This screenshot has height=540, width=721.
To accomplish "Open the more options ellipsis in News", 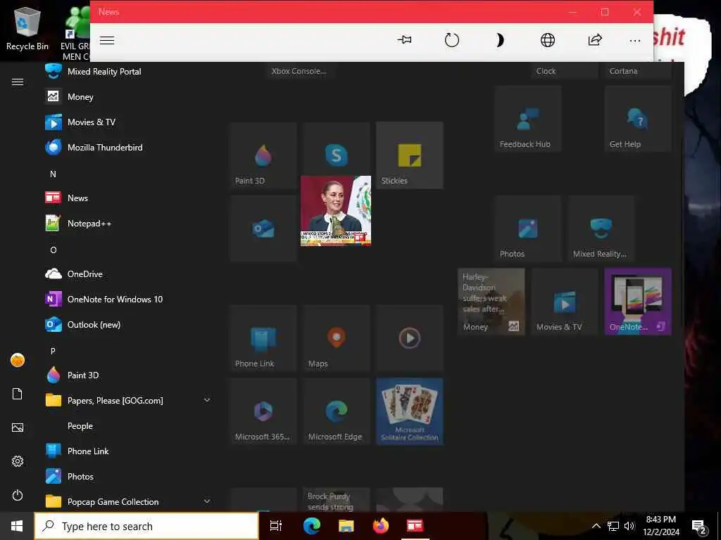I will tap(635, 41).
